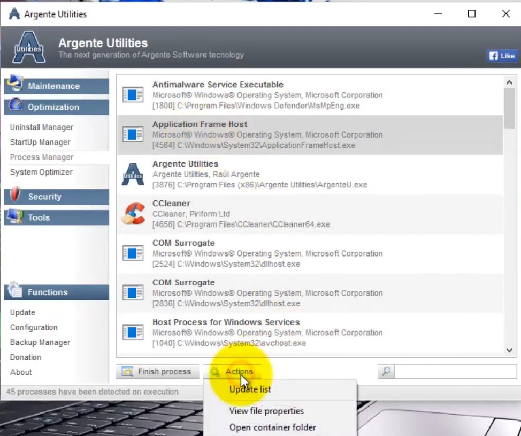The width and height of the screenshot is (521, 436).
Task: Select Process Manager in sidebar
Action: (42, 157)
